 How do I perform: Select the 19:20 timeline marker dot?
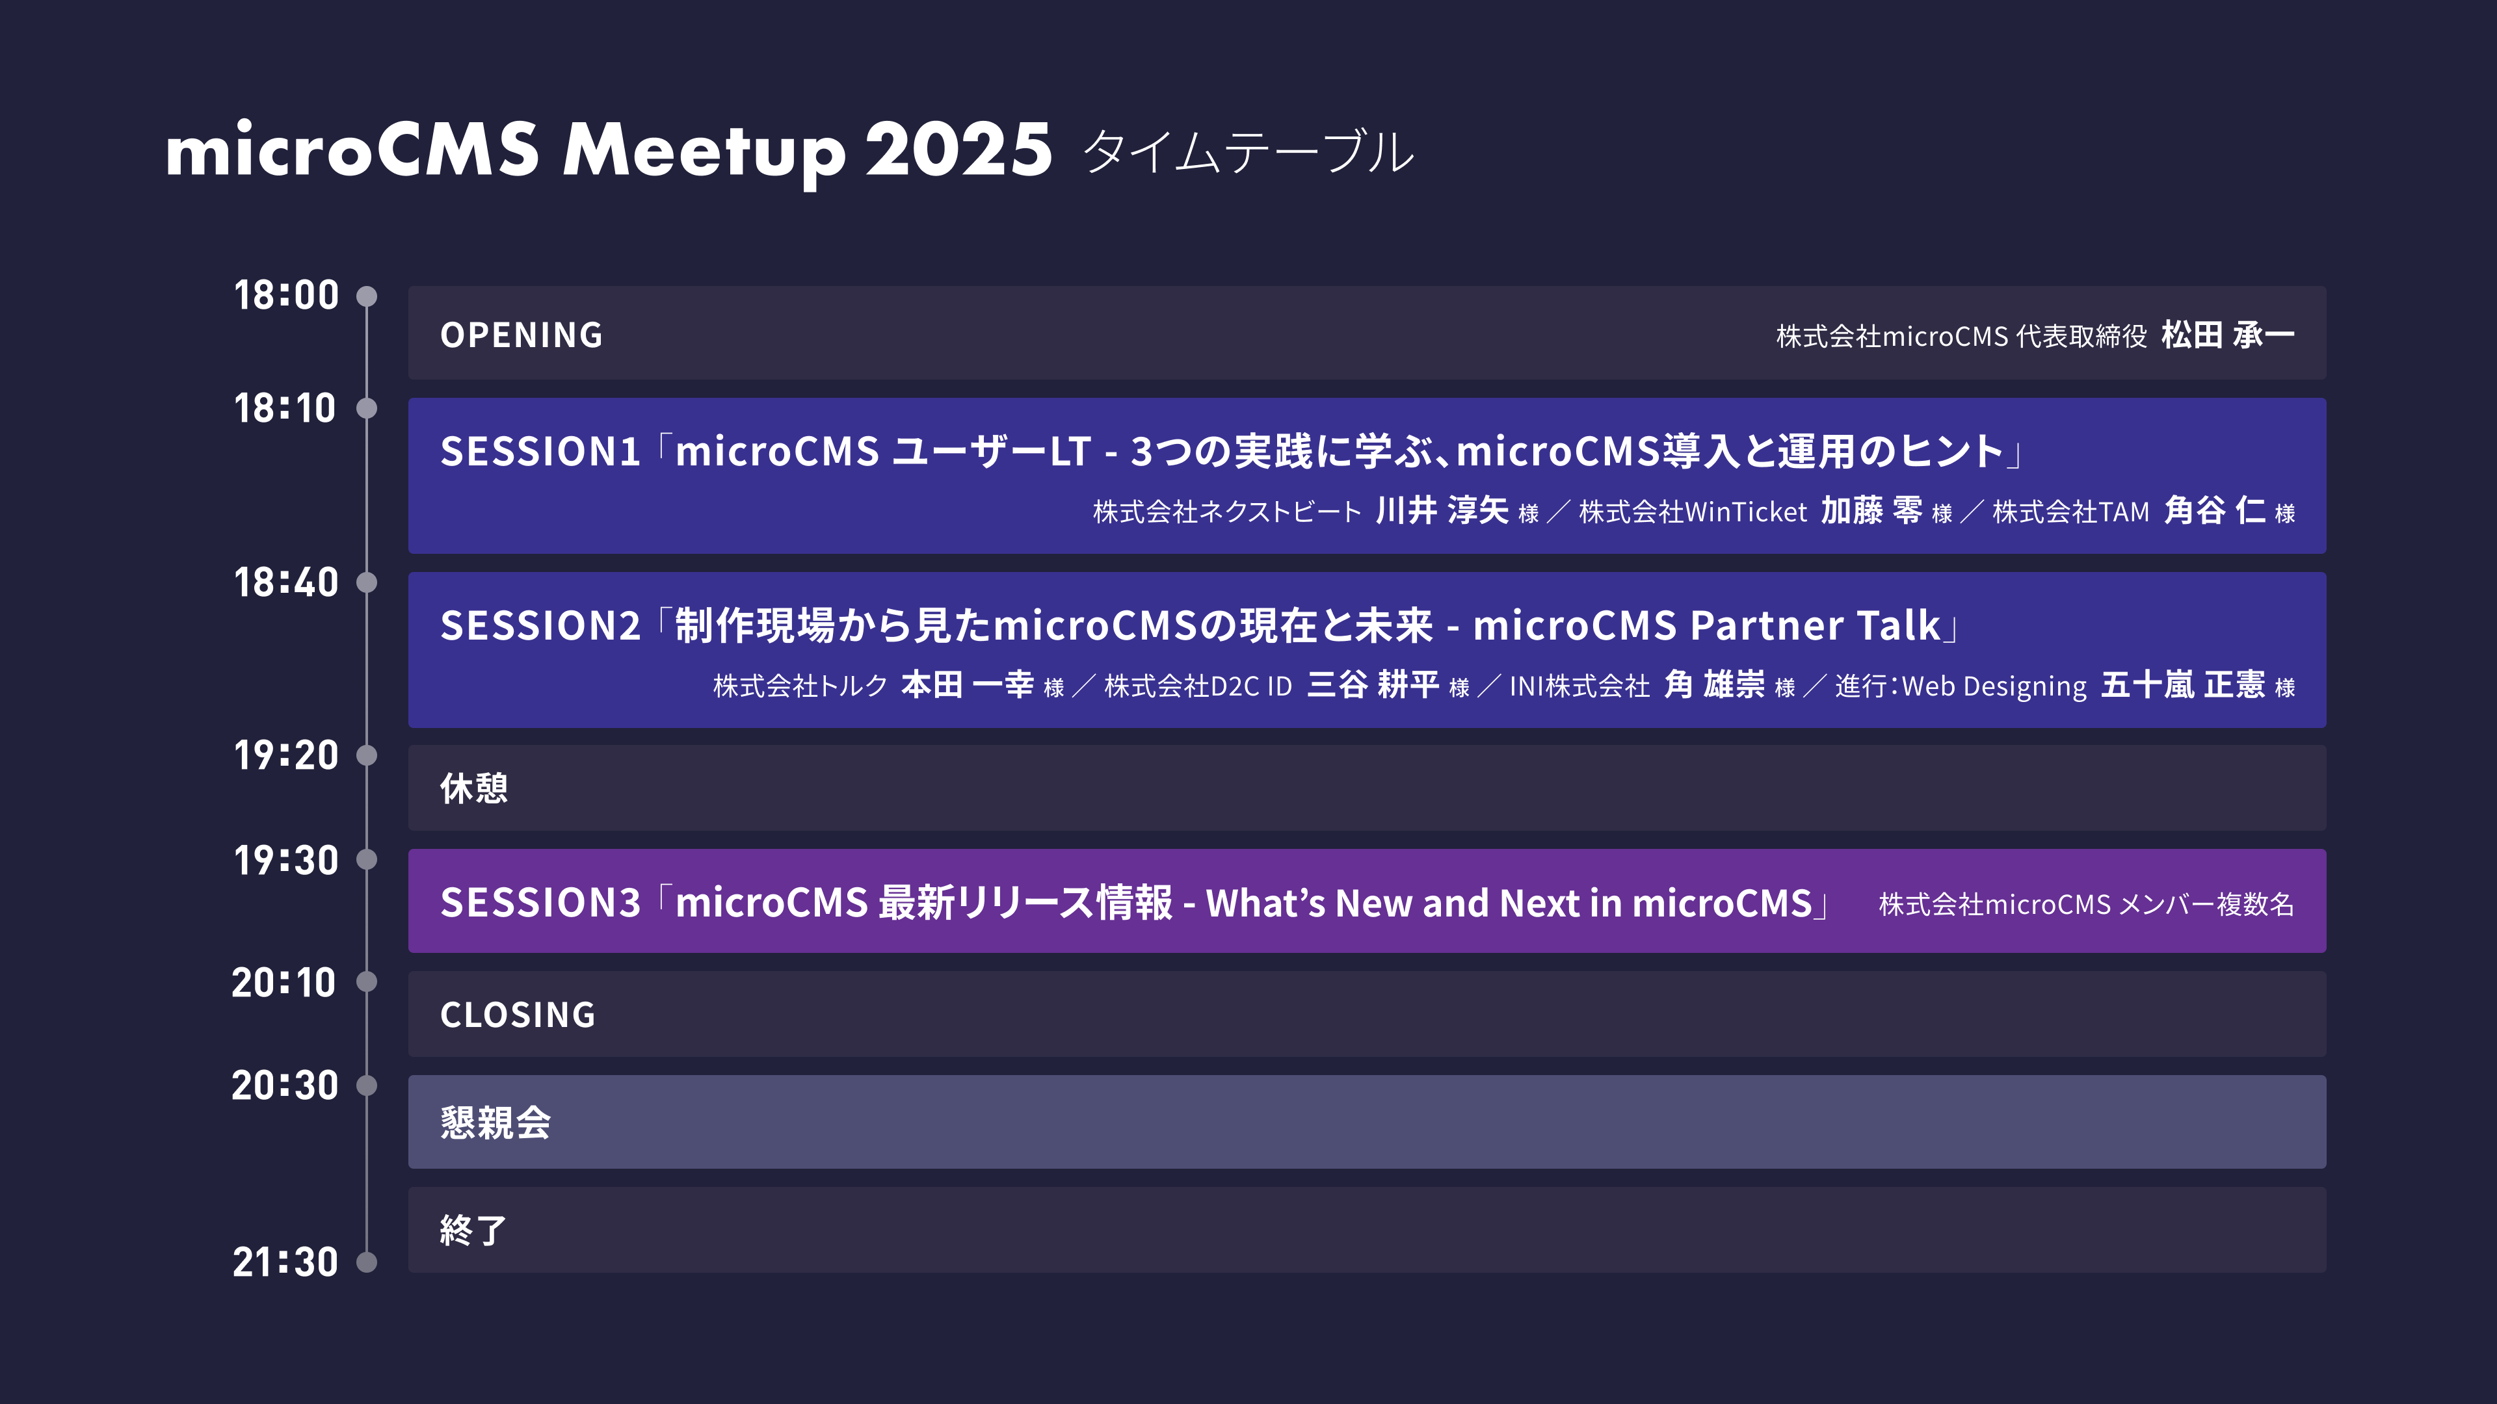coord(366,755)
